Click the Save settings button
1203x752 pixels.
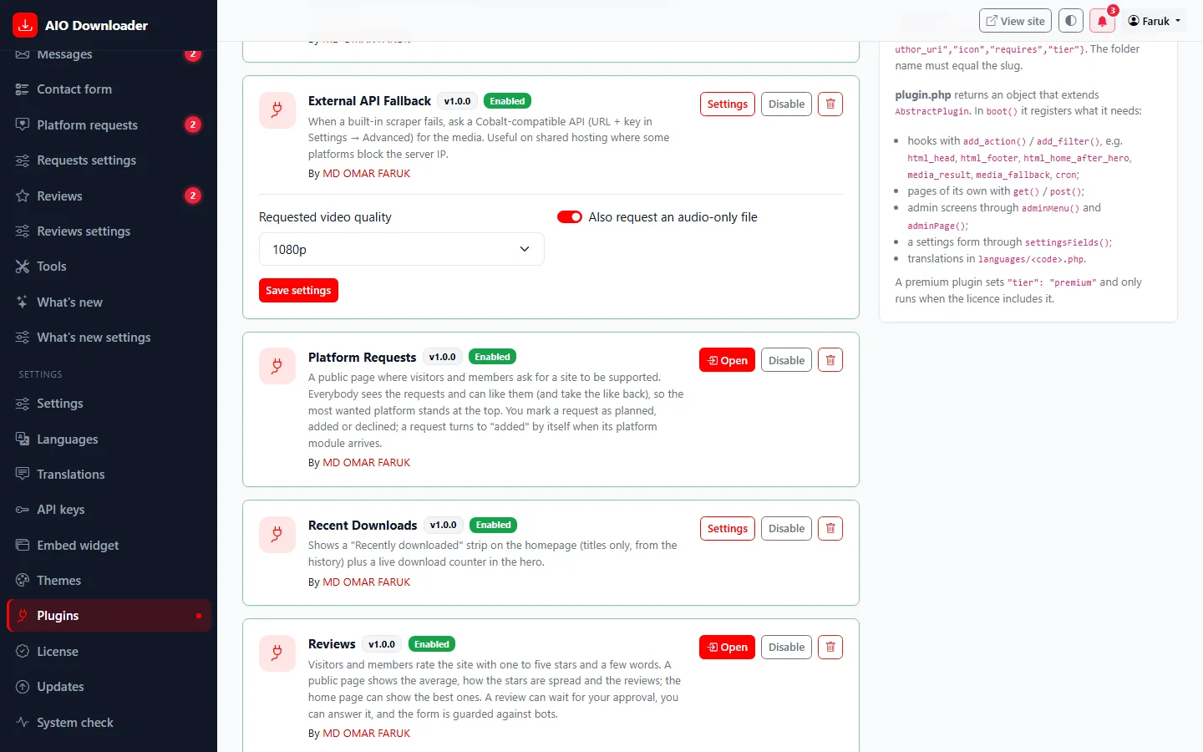click(298, 290)
